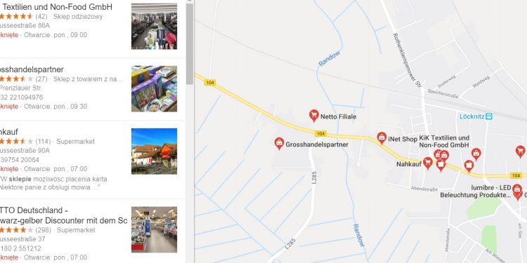The image size is (527, 263).
Task: Click the 104 shield below lumibre pin's road
Action: [x=516, y=175]
